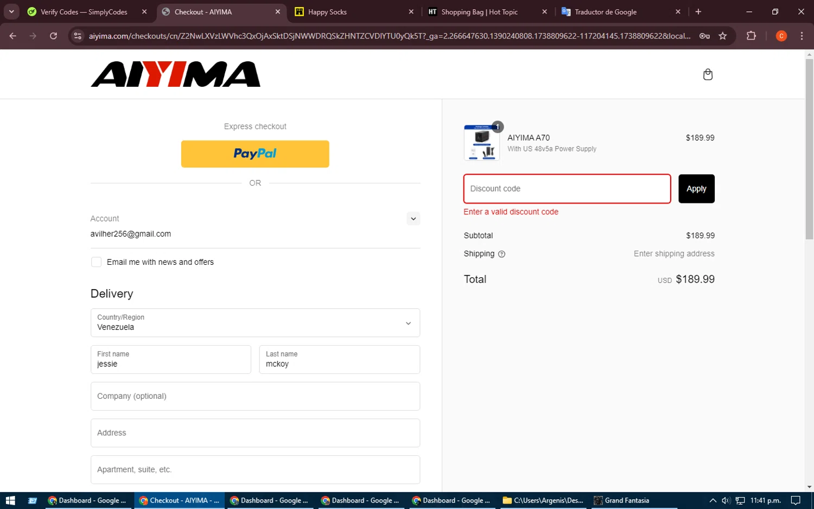Apply the discount code
The image size is (814, 509).
(x=696, y=189)
